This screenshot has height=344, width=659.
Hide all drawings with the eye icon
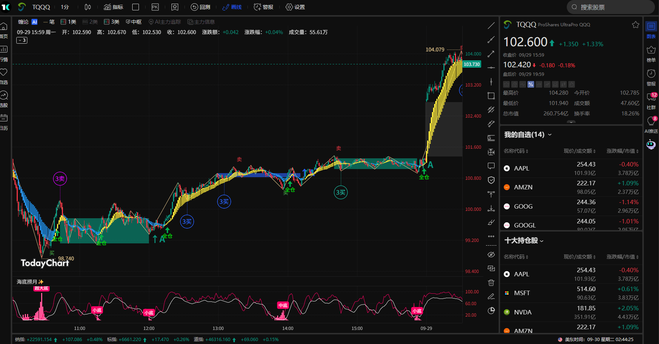[491, 254]
